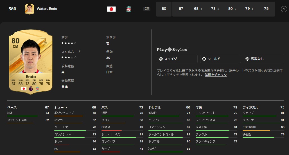The width and height of the screenshot is (289, 155).
Task: Open the 詳細をチェック link
Action: (x=216, y=75)
